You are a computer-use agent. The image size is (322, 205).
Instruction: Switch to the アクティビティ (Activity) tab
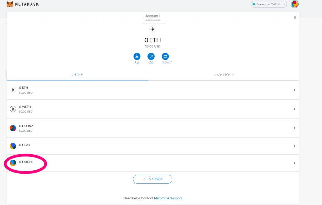tap(223, 75)
